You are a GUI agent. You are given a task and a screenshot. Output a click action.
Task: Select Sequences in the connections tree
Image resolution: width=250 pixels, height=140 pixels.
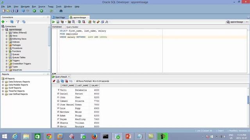(x=17, y=70)
